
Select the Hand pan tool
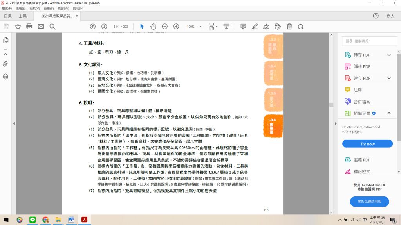coord(153,27)
